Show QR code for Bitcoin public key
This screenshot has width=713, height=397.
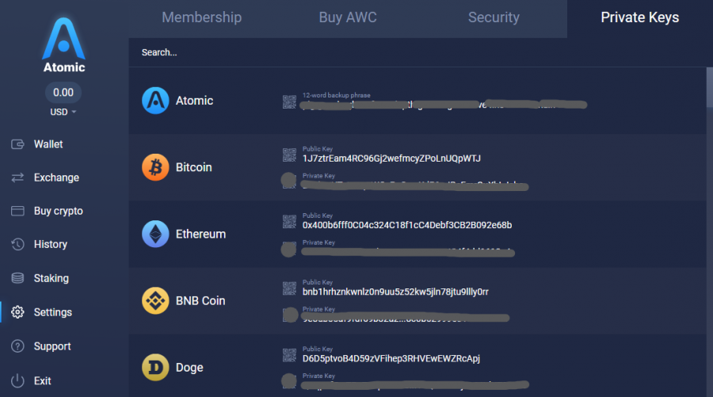(x=289, y=154)
